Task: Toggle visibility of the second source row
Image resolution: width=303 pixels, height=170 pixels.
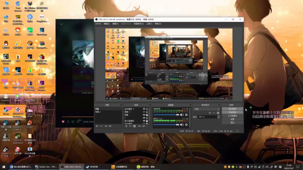Action: (144, 112)
